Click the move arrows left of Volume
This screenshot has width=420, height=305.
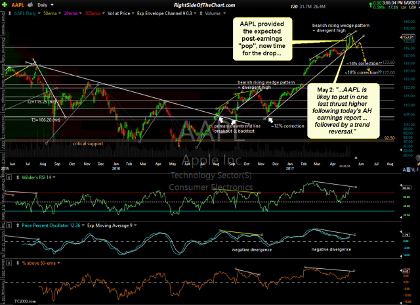point(201,13)
